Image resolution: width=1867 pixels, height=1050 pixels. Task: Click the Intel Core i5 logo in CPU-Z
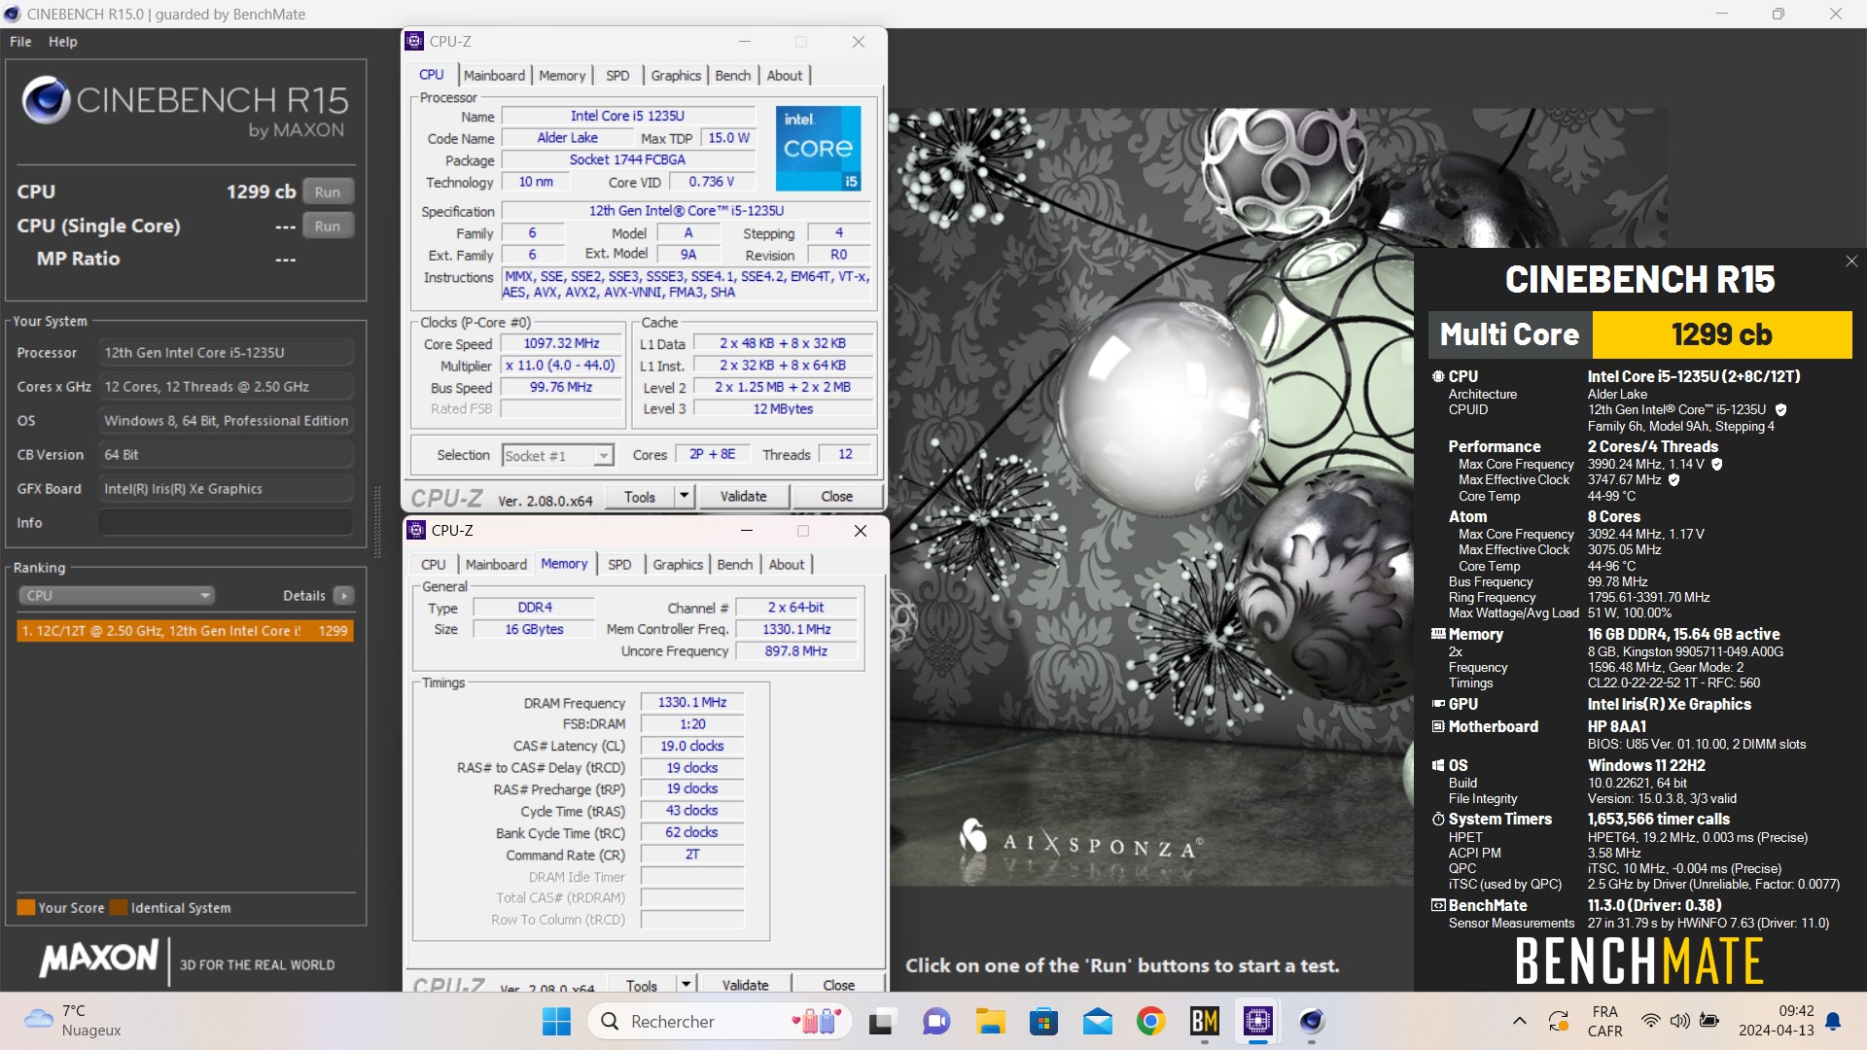pos(818,149)
